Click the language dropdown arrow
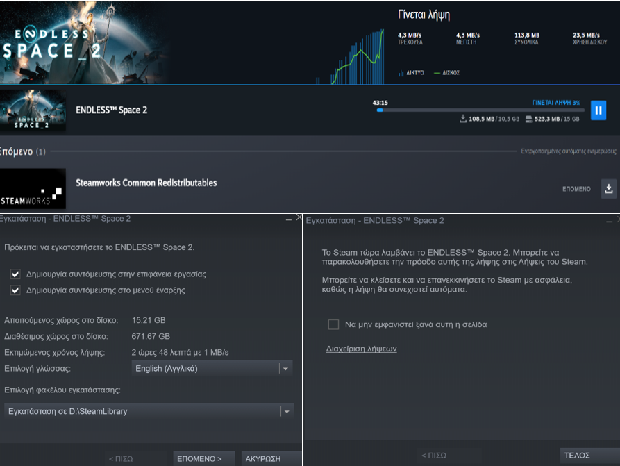 point(285,369)
